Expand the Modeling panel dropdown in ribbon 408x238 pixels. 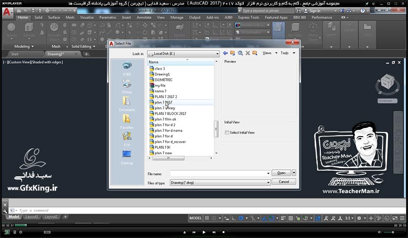(x=24, y=46)
